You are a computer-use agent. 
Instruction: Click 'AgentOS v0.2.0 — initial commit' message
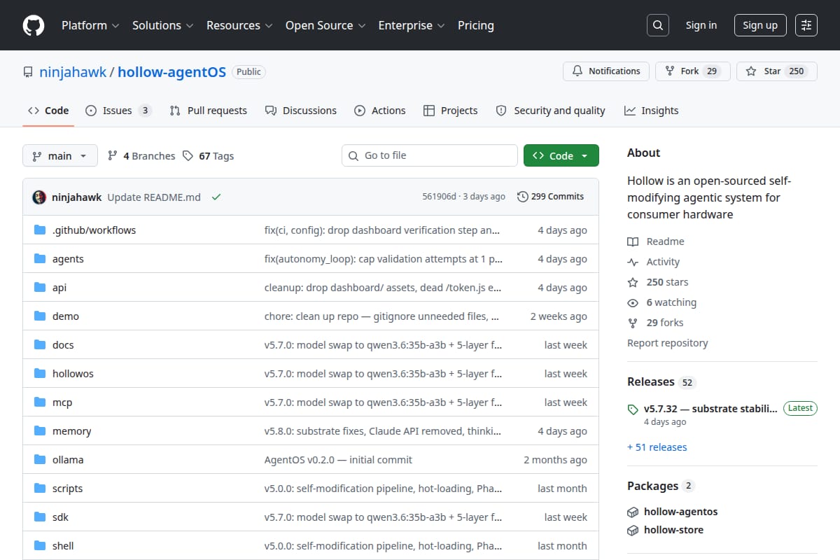point(338,460)
